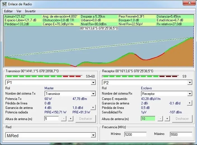Click the Rx relativo=27,0dB value

(x=169, y=24)
